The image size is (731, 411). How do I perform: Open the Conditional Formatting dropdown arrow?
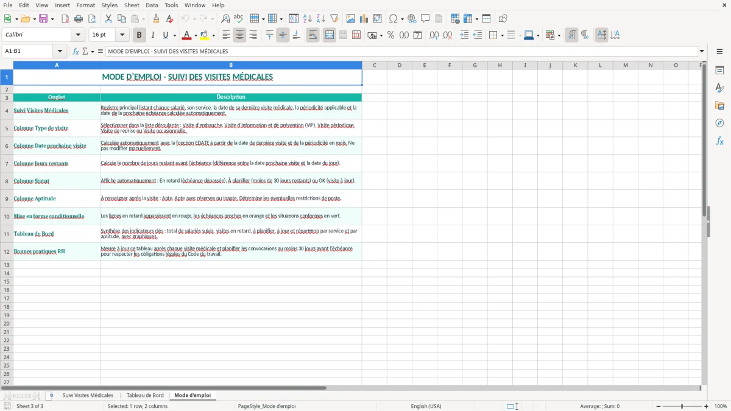pos(559,35)
